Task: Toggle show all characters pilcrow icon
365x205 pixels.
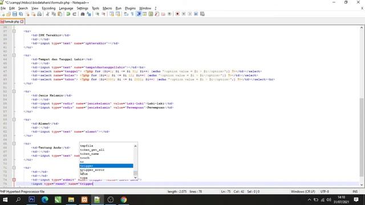Action: 132,14
